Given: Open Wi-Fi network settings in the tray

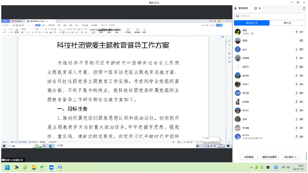Looking at the screenshot, I should point(283,167).
